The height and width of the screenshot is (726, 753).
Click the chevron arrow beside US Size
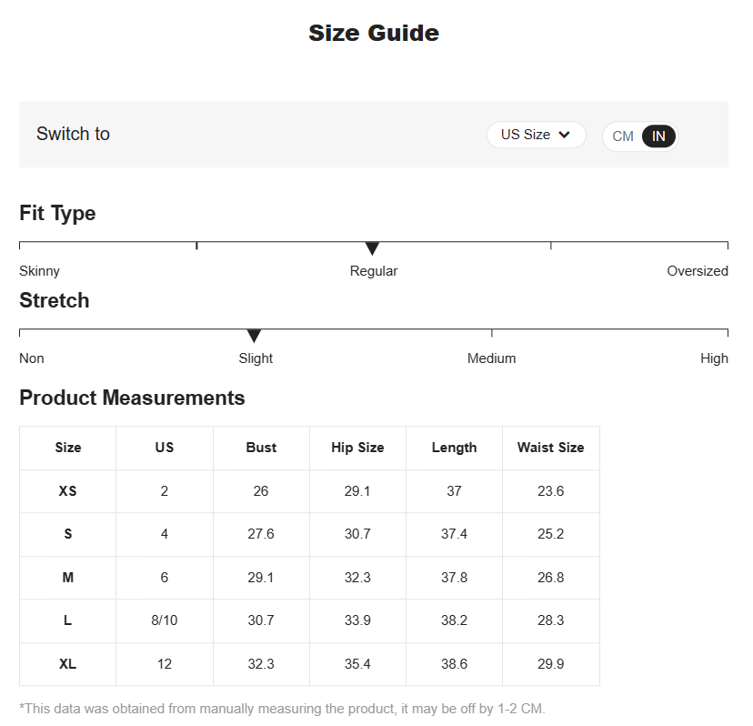click(x=565, y=135)
